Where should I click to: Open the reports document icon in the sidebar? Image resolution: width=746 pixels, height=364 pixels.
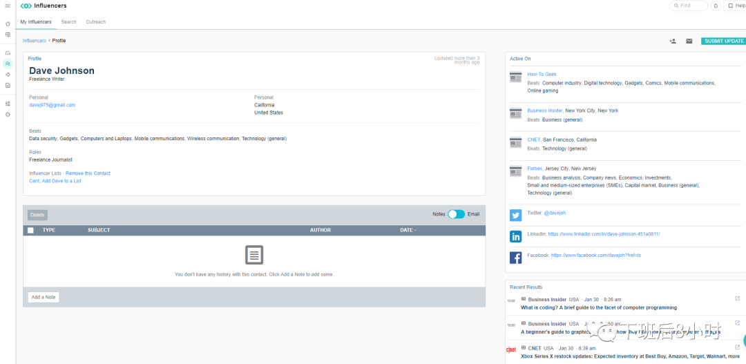(8, 86)
